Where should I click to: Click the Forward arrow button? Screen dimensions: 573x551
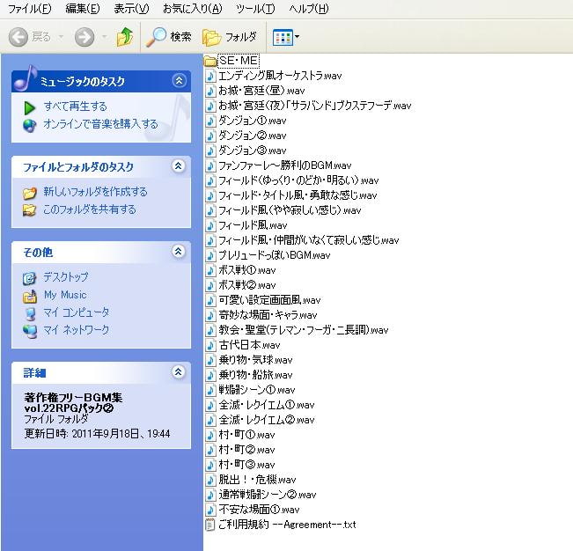84,37
